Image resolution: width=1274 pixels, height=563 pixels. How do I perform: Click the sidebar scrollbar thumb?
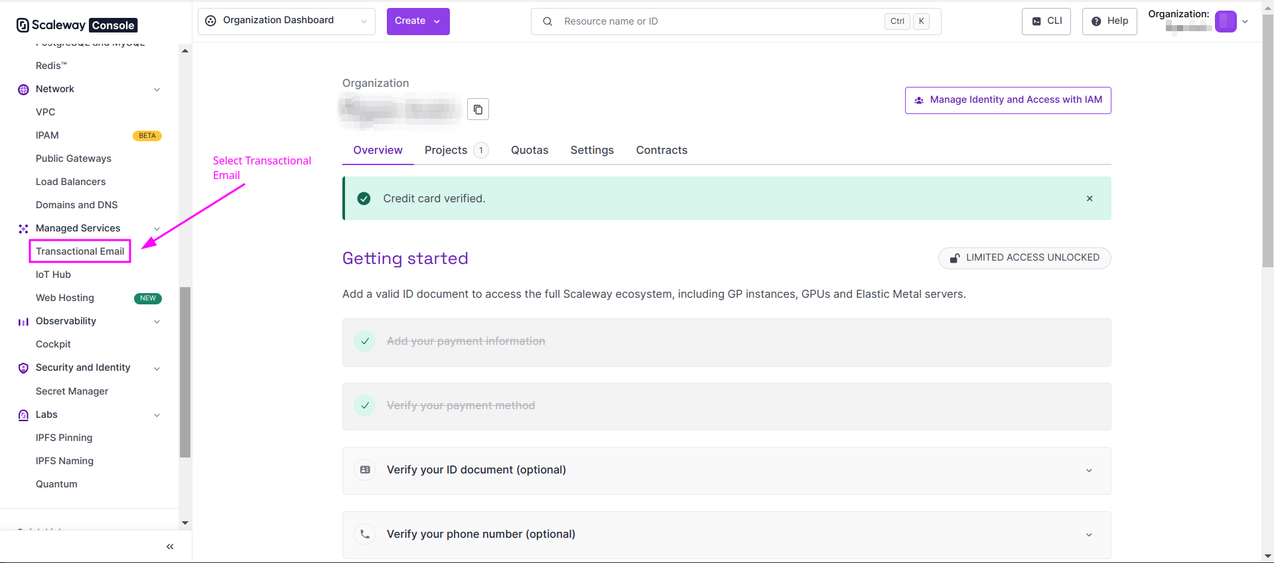(x=185, y=372)
